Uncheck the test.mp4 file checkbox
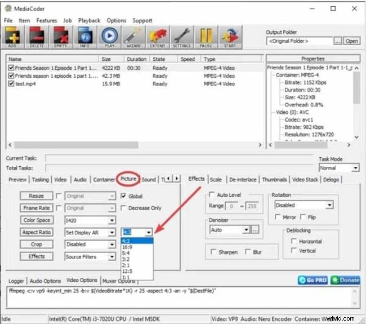The height and width of the screenshot is (324, 366). point(11,83)
